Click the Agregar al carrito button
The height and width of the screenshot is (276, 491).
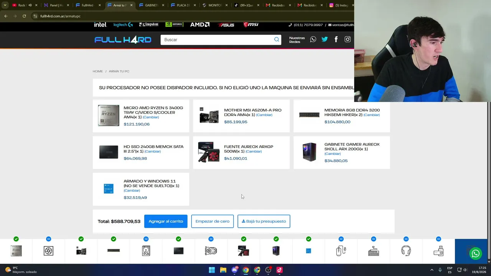pos(166,221)
